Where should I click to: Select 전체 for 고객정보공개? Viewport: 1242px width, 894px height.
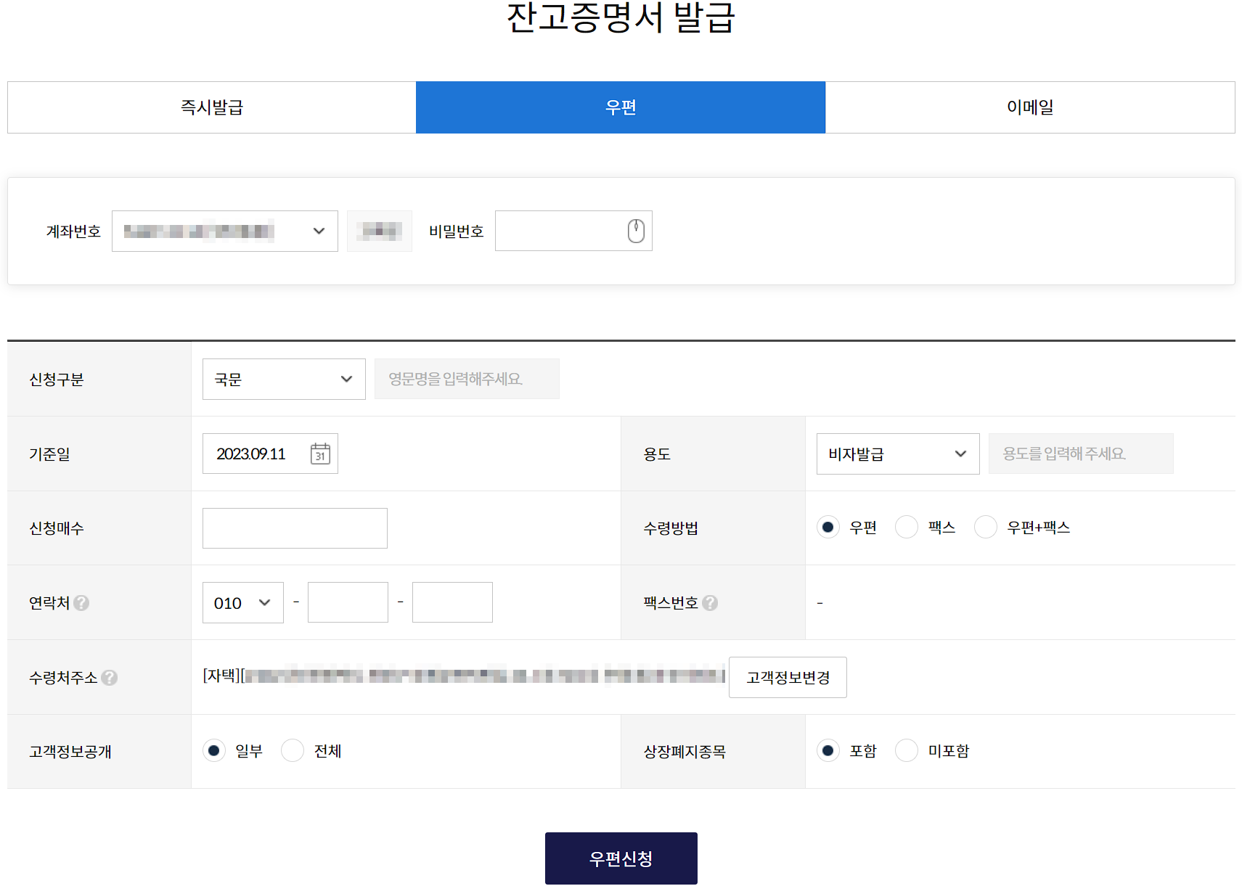click(x=293, y=750)
